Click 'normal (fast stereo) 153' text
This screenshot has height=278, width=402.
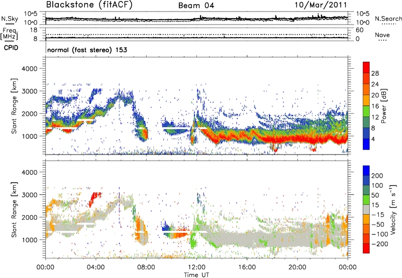tap(87, 50)
